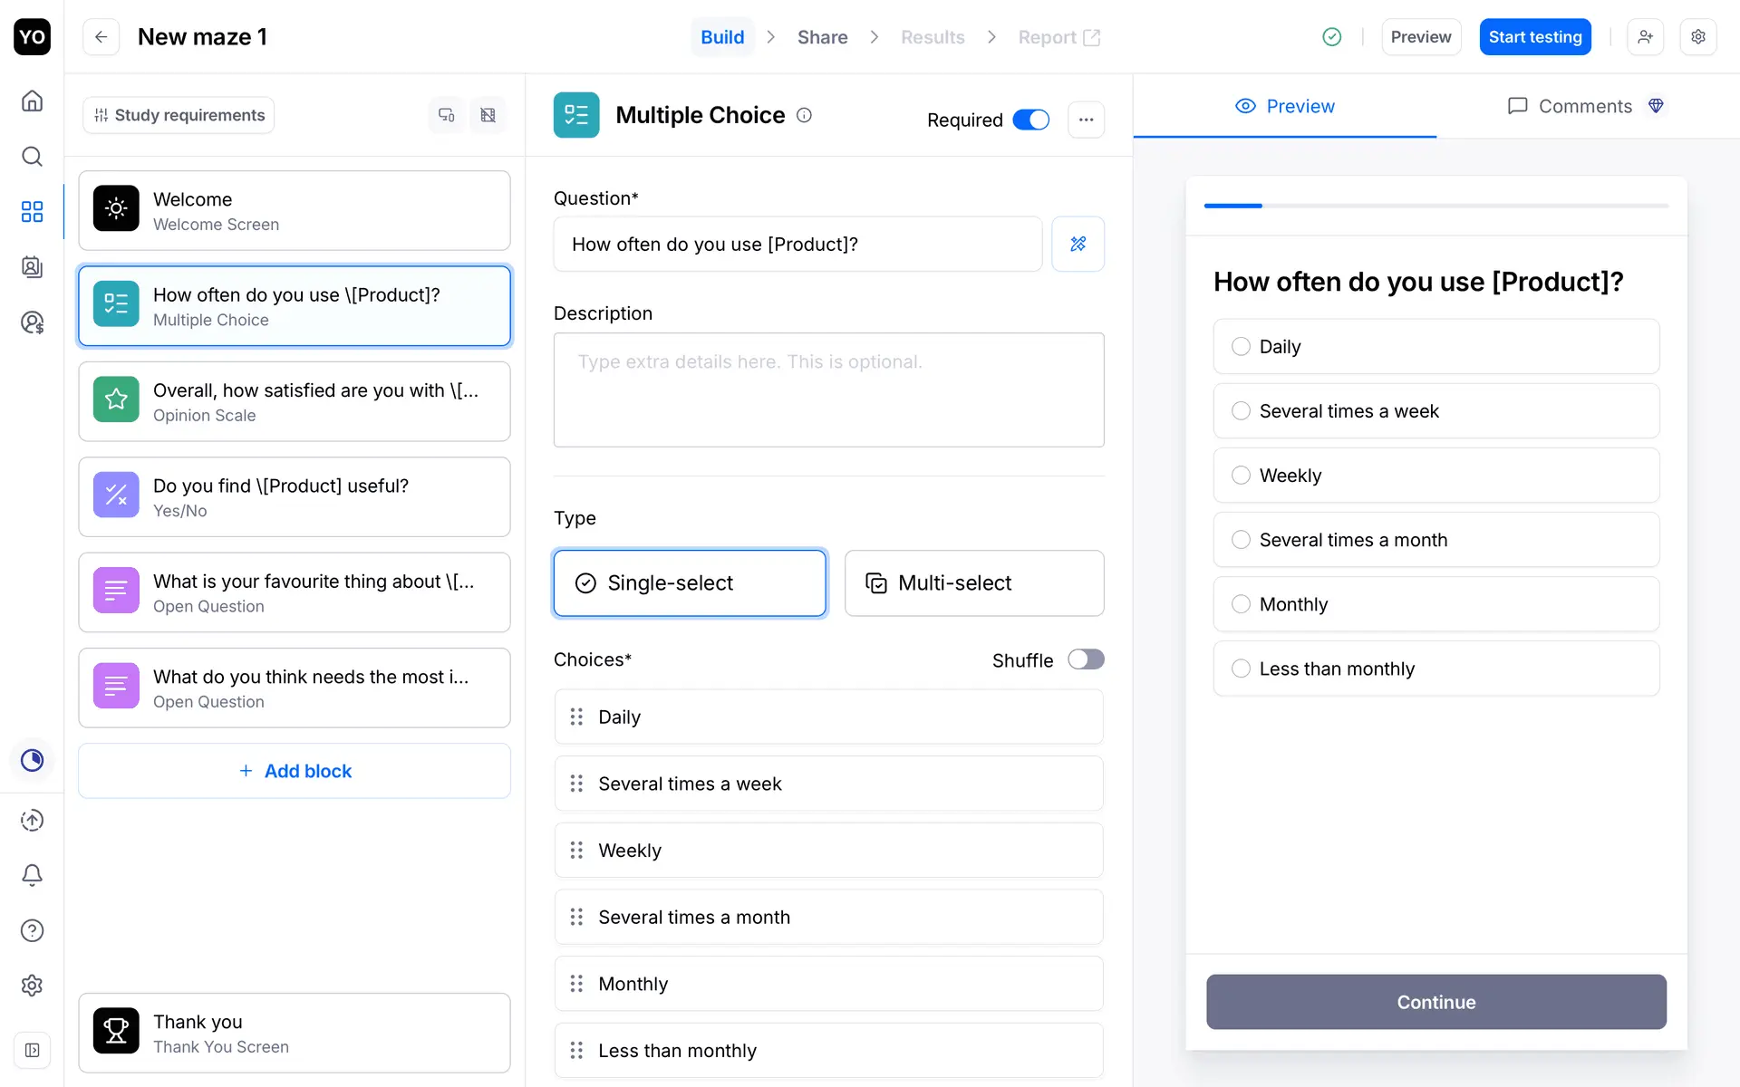Click into the Description text area
Viewport: 1740px width, 1087px height.
pos(828,390)
